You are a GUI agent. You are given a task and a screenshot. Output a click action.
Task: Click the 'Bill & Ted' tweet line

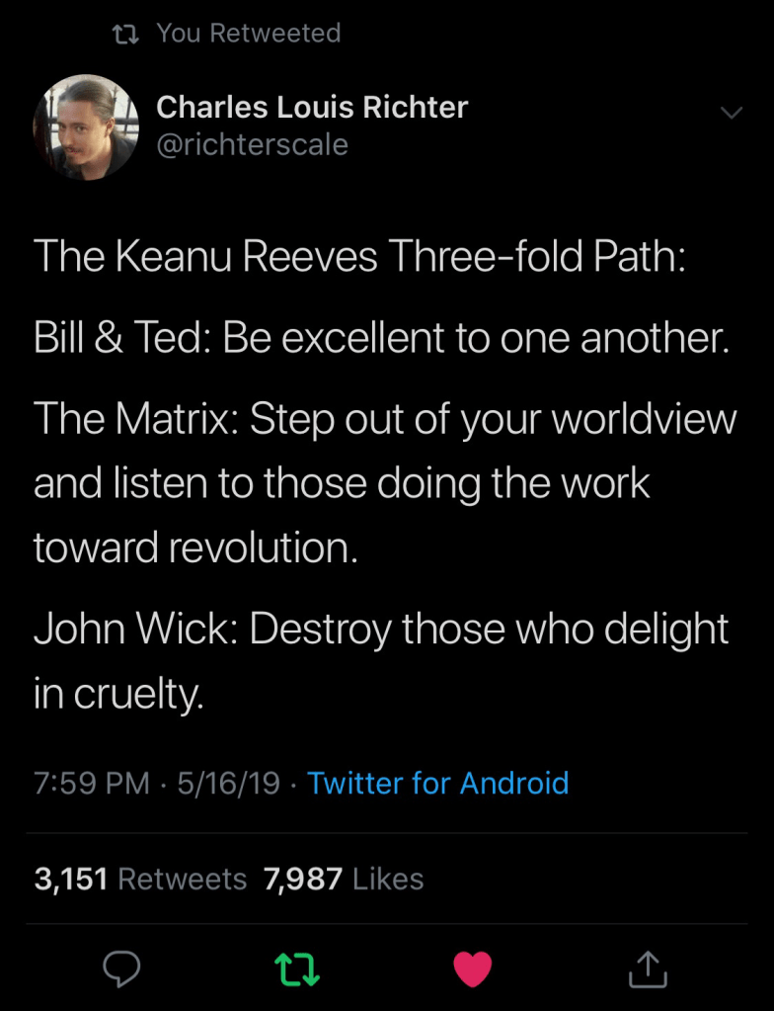tap(381, 339)
